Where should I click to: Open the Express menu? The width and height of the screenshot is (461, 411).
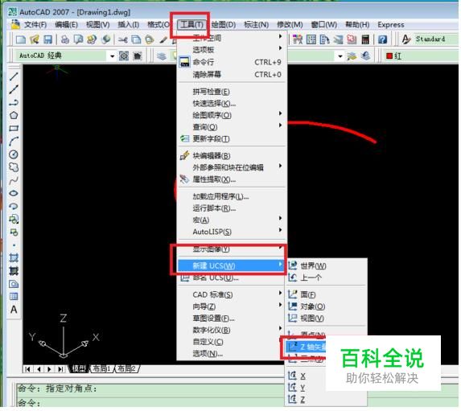point(391,24)
